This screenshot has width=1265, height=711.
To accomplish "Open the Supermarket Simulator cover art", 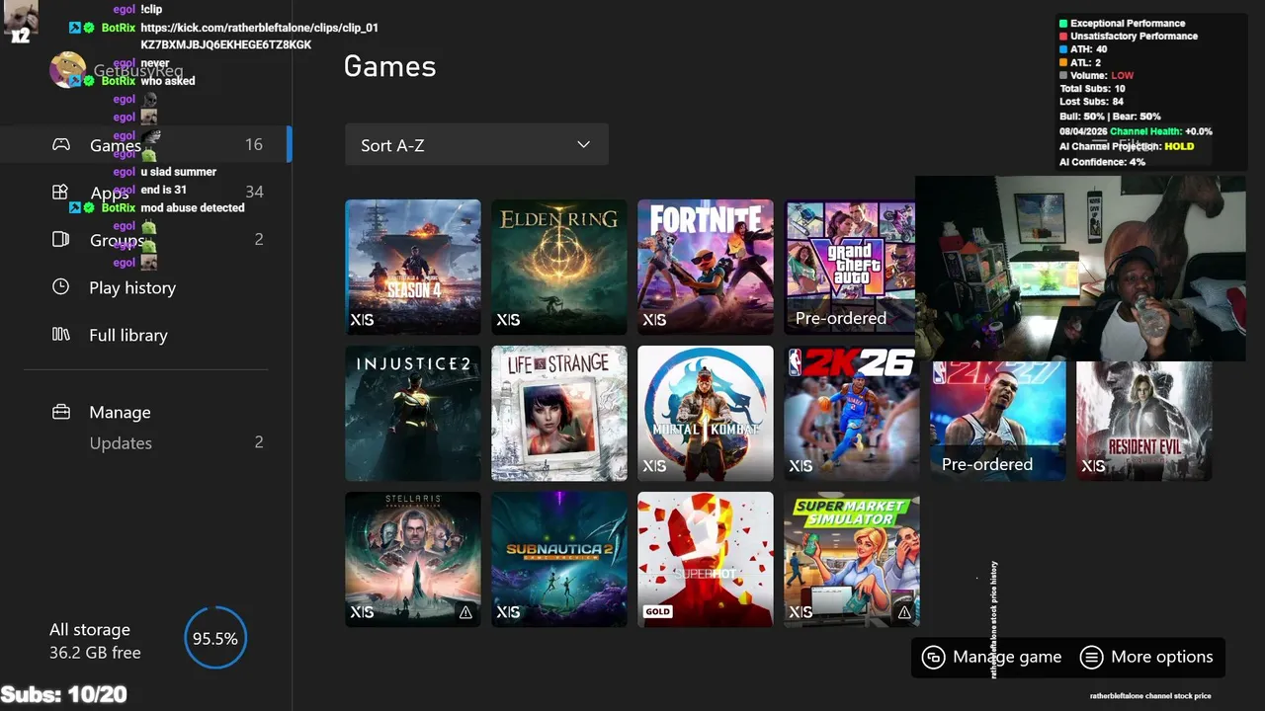I will (x=852, y=559).
